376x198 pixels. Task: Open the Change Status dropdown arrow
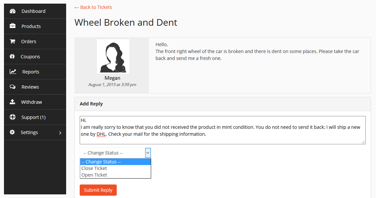point(148,153)
